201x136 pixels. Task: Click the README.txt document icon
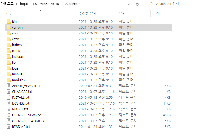[x=9, y=127]
